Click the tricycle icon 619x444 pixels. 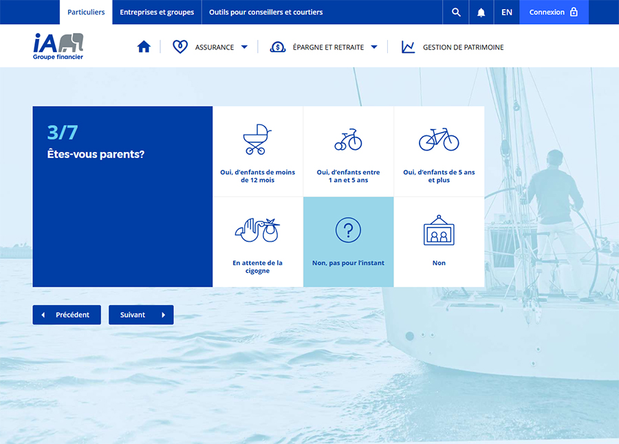coord(348,140)
